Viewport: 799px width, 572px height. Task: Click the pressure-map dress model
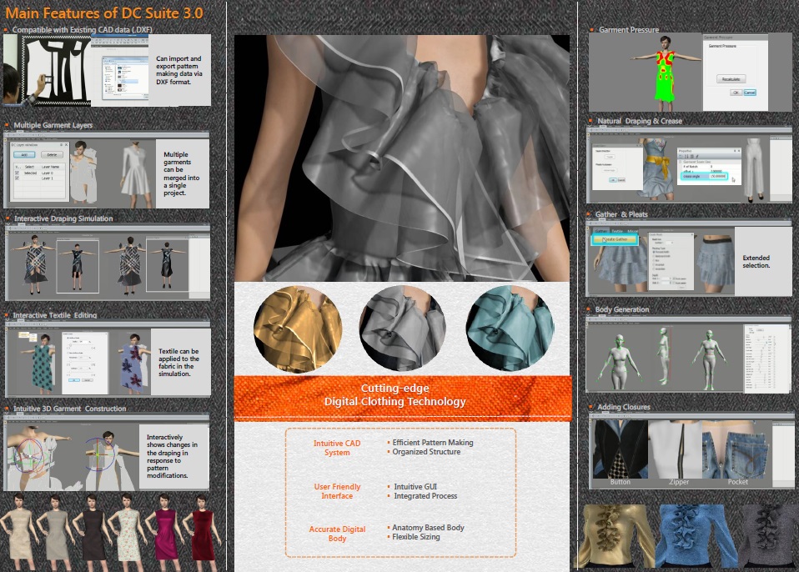(x=665, y=73)
